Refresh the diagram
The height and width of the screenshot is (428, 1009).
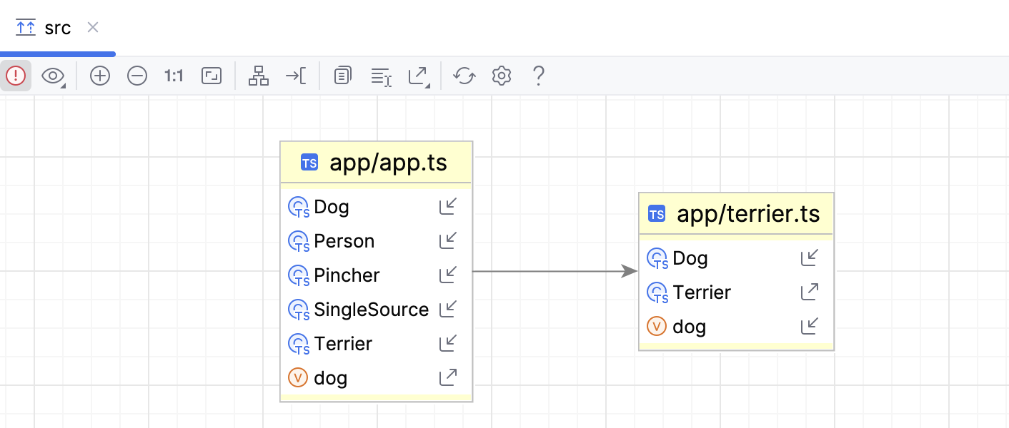point(464,76)
